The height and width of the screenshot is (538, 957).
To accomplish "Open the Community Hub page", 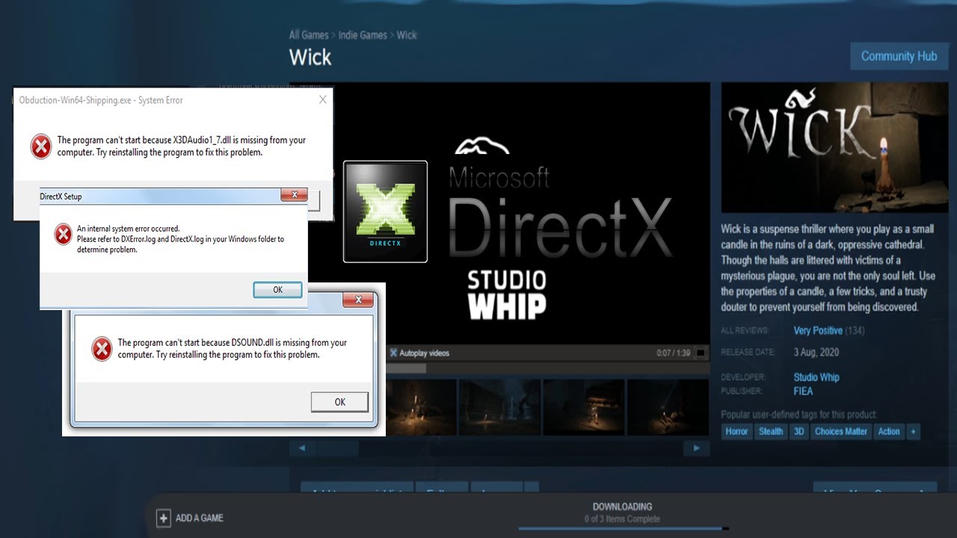I will click(899, 56).
